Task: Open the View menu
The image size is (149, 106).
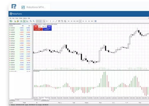Action: click(13, 18)
